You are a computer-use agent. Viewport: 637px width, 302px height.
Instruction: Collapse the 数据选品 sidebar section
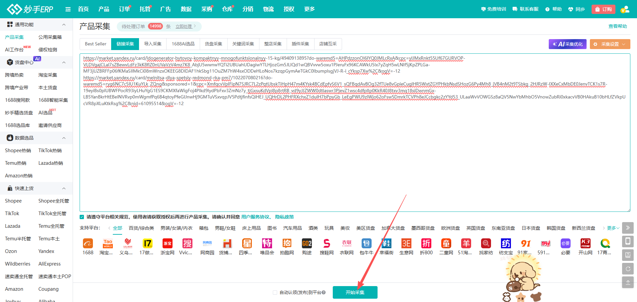(x=64, y=138)
